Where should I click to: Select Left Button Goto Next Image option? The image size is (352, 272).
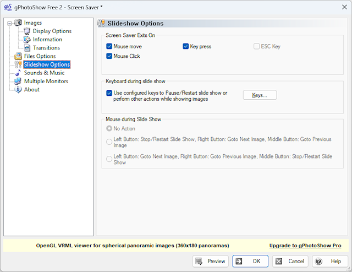pos(109,159)
